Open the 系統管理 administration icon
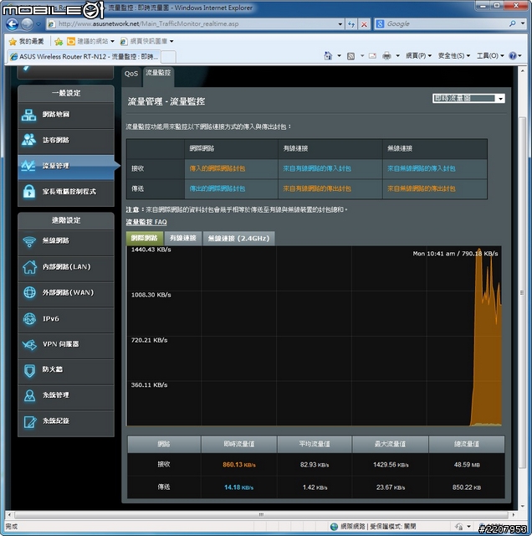 click(29, 395)
